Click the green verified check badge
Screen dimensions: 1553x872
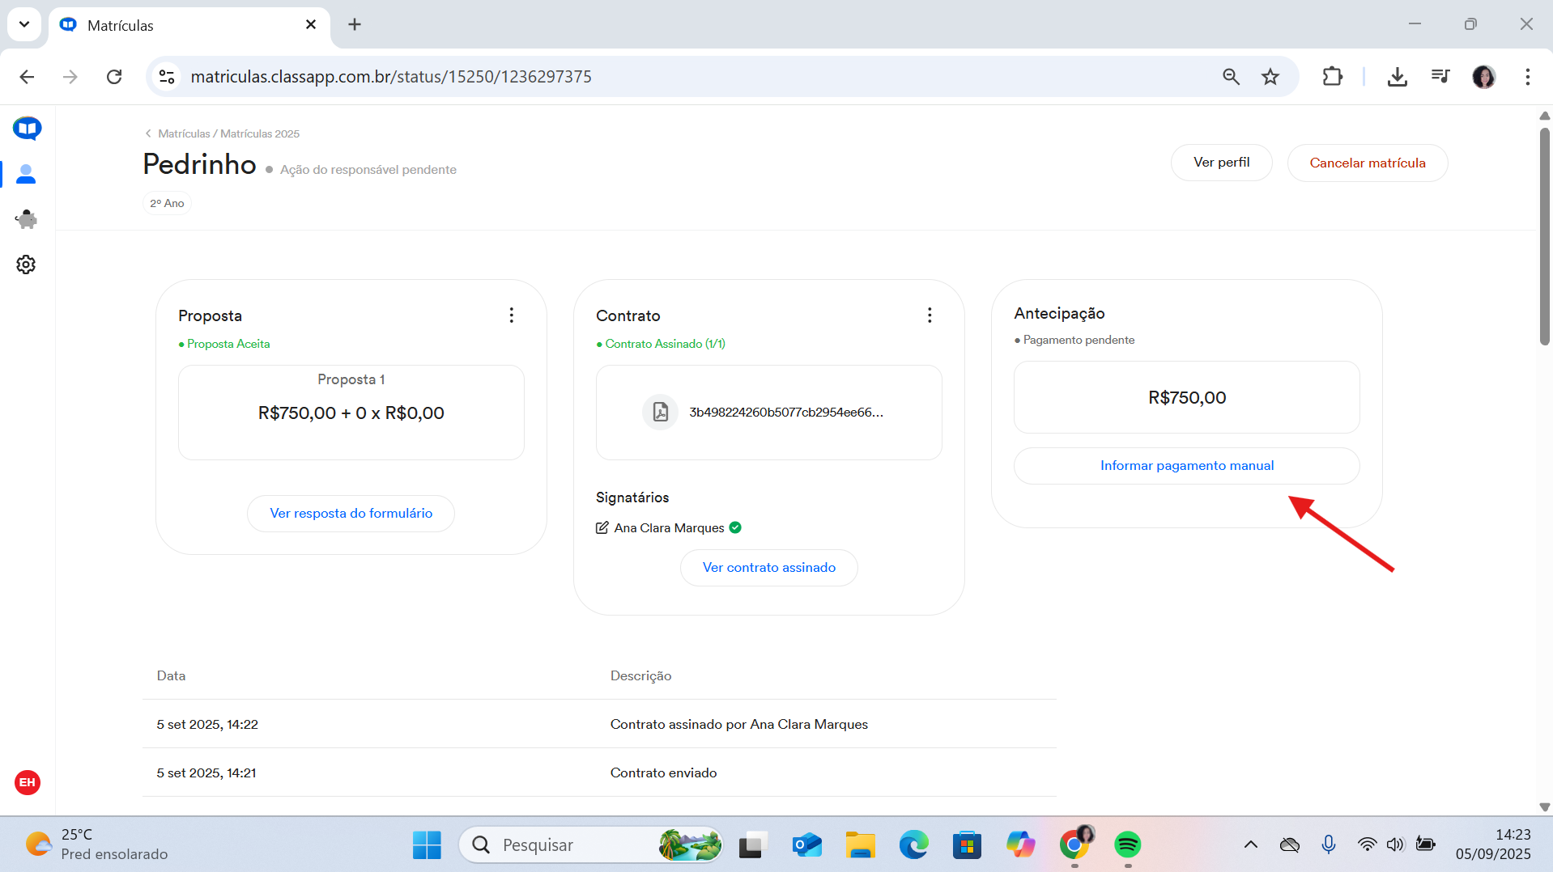pos(735,527)
